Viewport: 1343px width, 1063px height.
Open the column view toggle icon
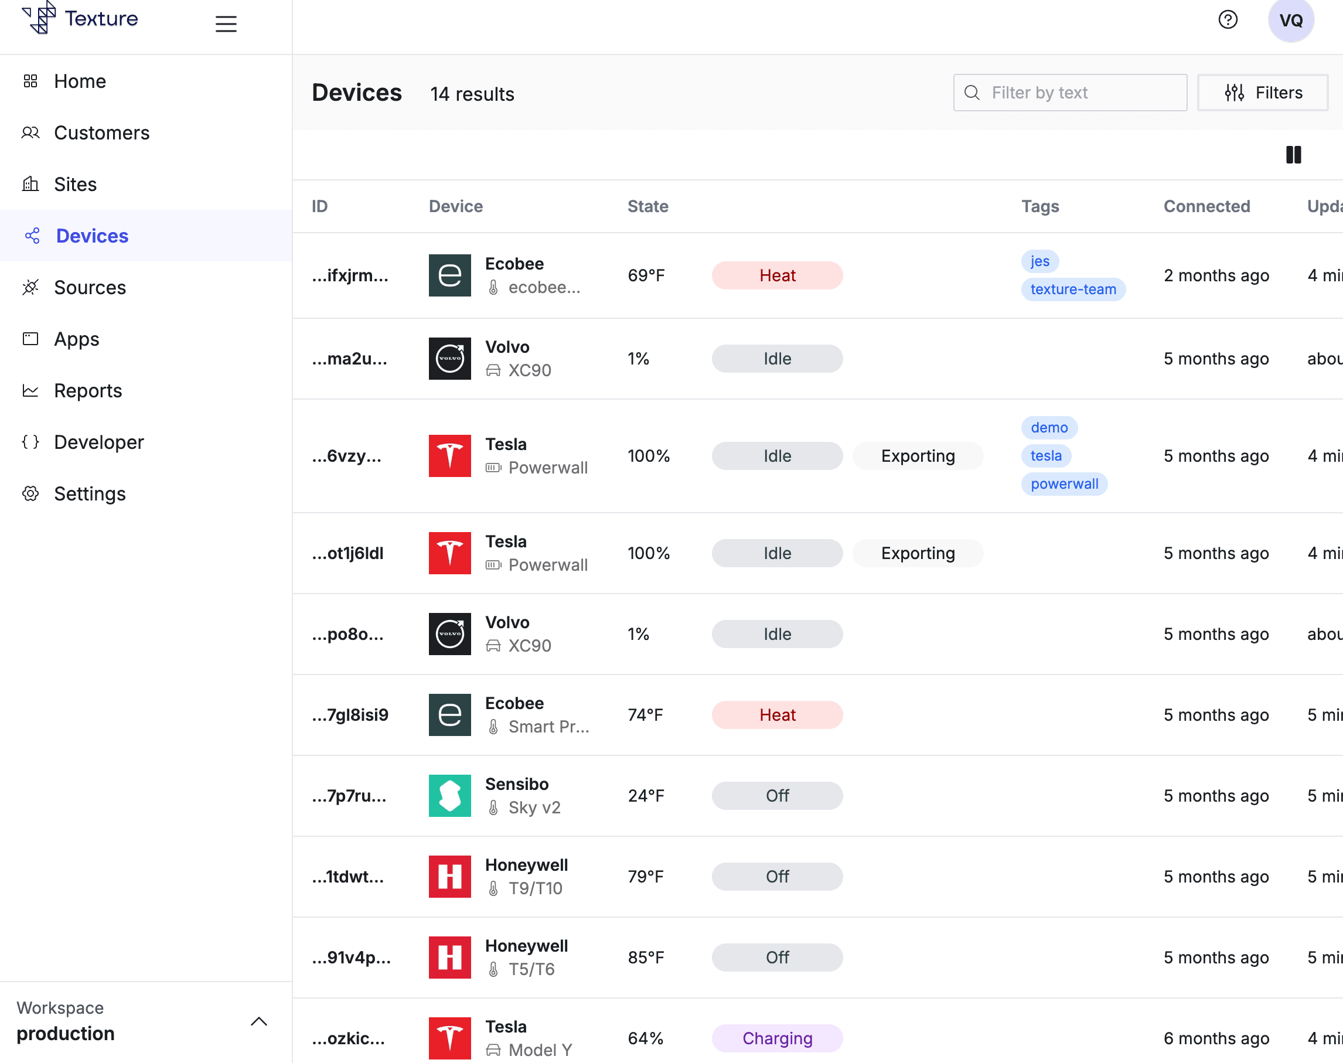[1293, 154]
